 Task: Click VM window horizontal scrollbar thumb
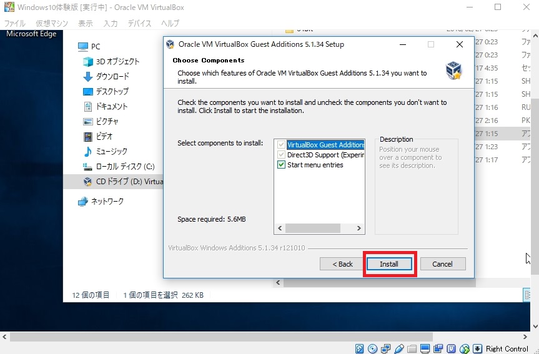coord(221,337)
